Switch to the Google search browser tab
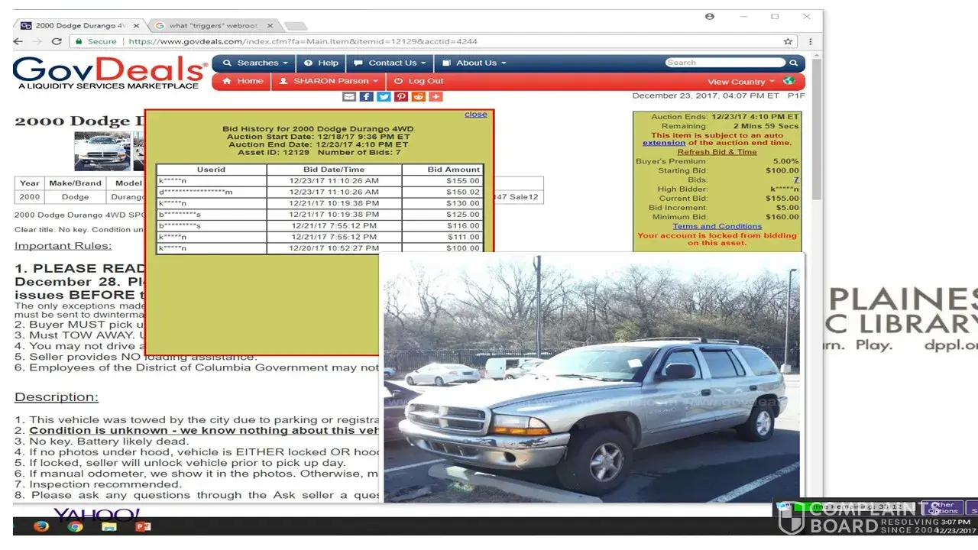Screen dimensions: 978x550 point(214,25)
